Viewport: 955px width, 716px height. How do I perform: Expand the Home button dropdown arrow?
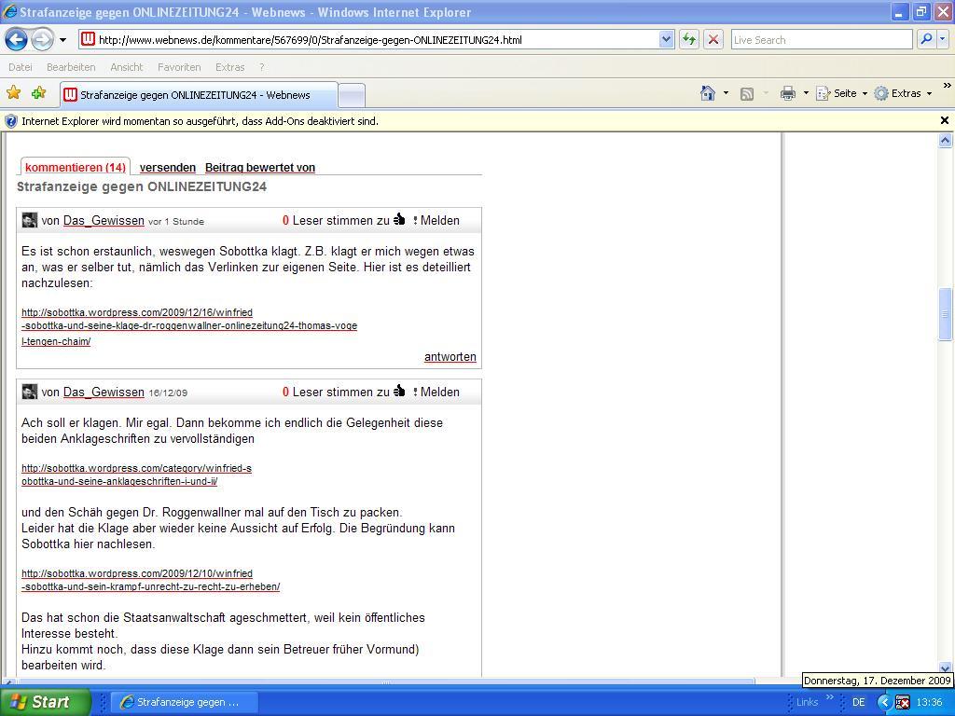click(x=726, y=93)
